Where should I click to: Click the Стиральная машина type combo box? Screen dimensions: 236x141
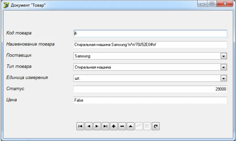click(150, 67)
